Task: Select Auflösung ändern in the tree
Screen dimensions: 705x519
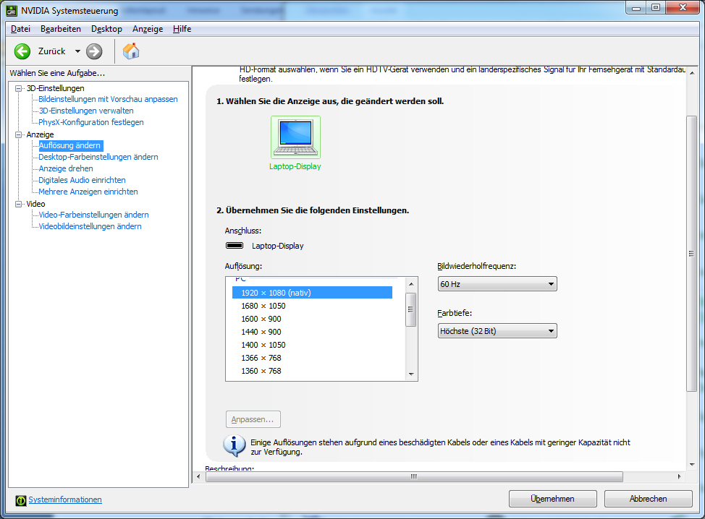Action: [69, 145]
